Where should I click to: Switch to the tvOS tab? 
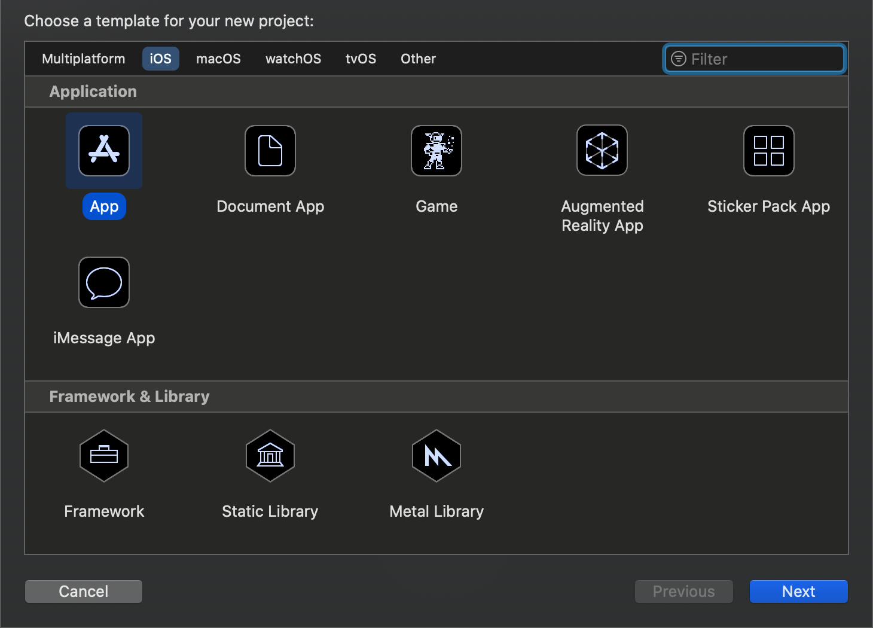coord(361,59)
